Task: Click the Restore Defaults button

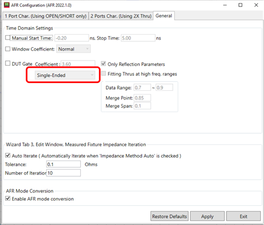Action: pyautogui.click(x=169, y=216)
